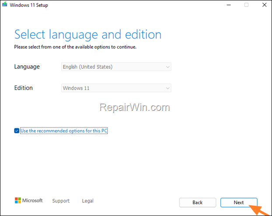The width and height of the screenshot is (272, 216).
Task: Click the Next button
Action: click(x=239, y=202)
